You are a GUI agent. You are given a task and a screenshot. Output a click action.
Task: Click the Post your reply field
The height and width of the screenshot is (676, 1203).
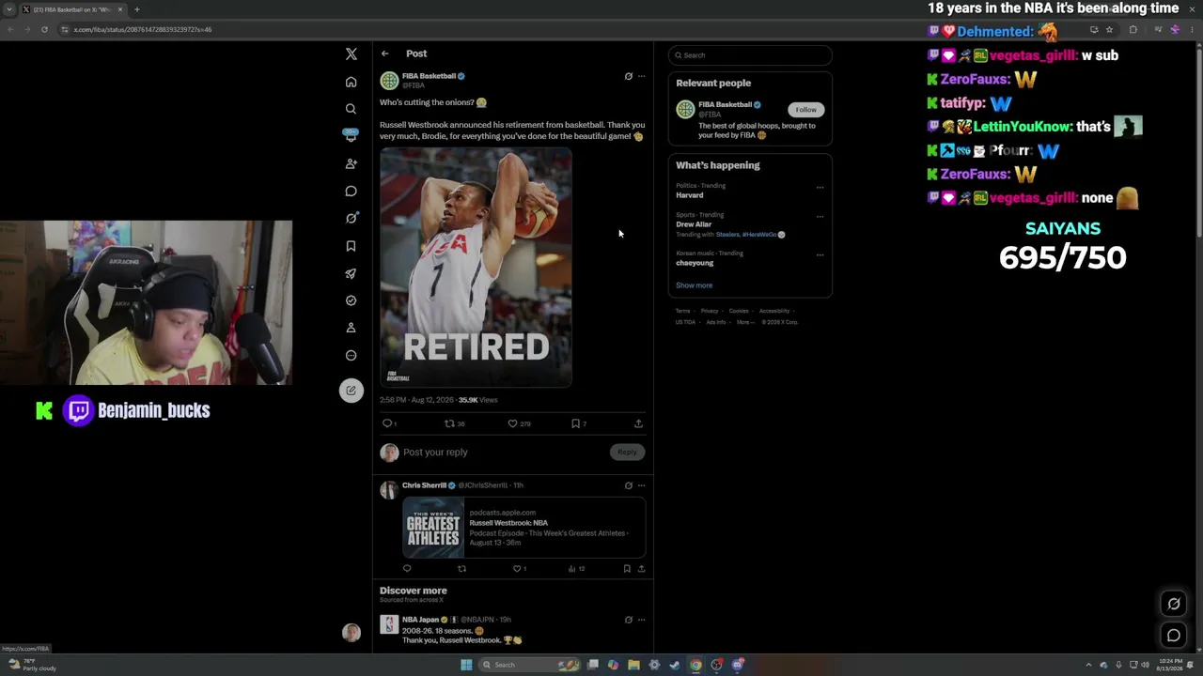point(505,453)
